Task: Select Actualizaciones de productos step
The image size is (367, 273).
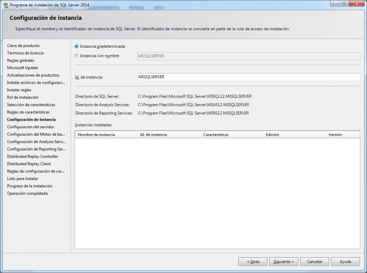Action: (33, 75)
